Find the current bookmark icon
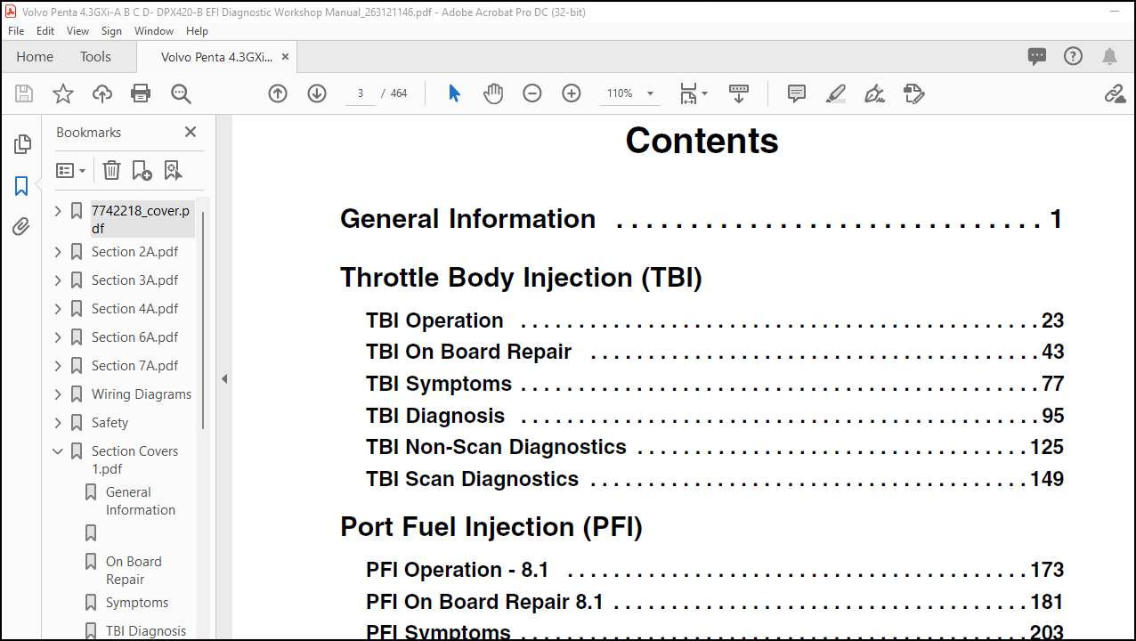Screen dimensions: 1136x641 pos(173,170)
